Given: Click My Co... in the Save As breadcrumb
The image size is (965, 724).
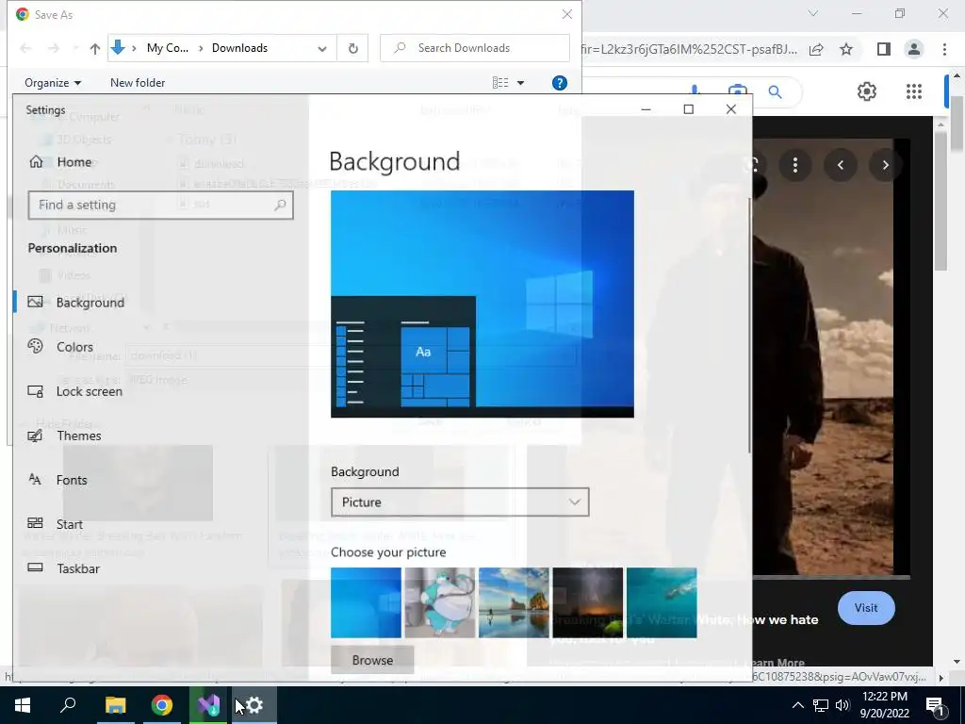Looking at the screenshot, I should coord(168,48).
